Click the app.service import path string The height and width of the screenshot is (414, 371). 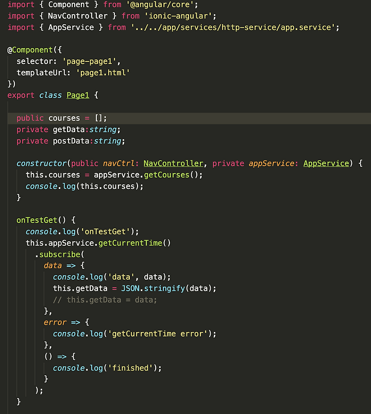coord(233,27)
